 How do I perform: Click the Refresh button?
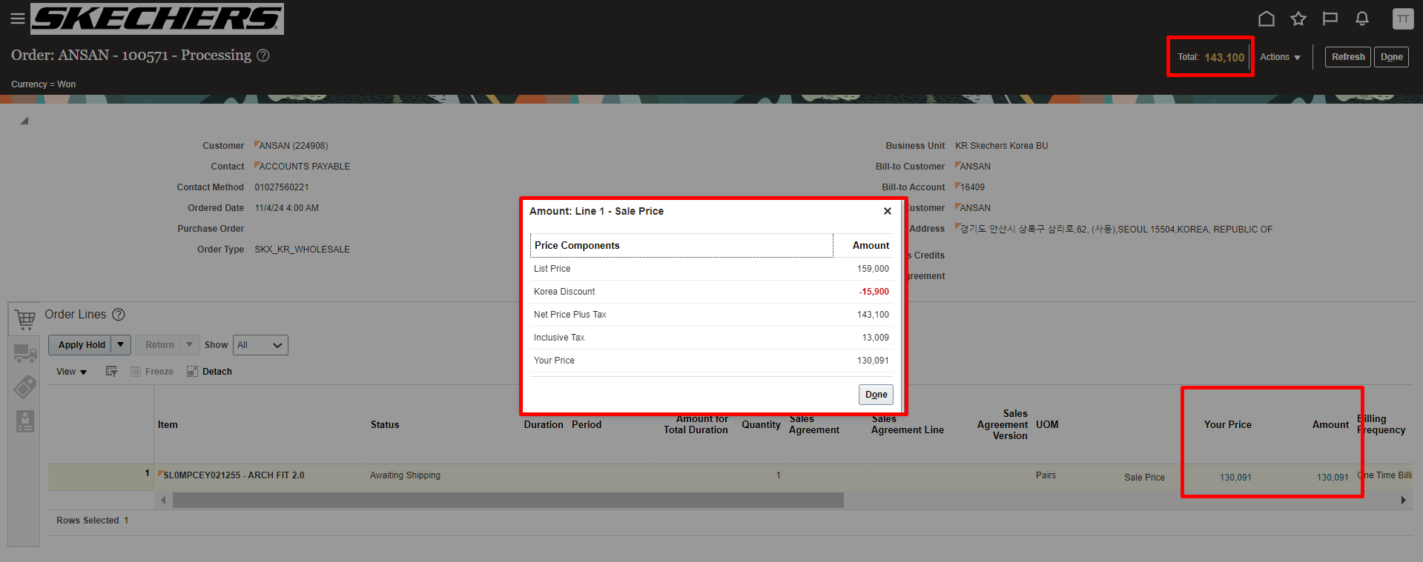pos(1348,57)
